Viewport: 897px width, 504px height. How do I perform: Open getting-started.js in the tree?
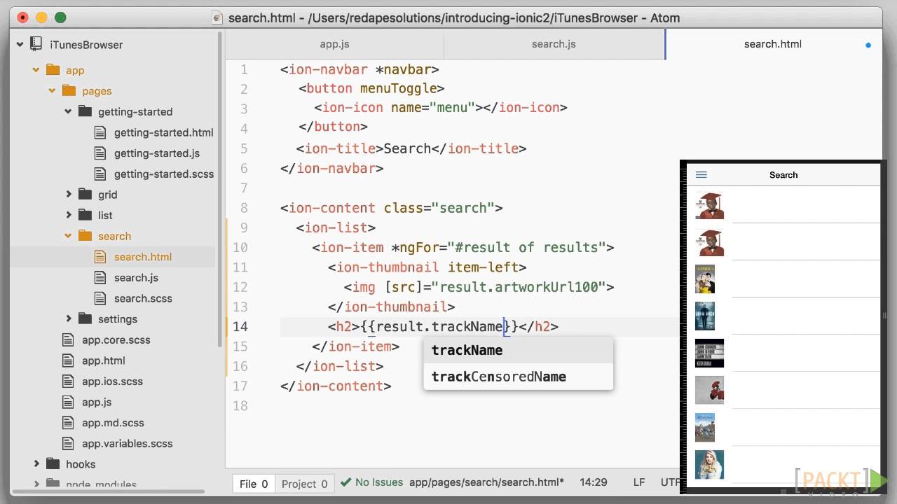tap(157, 153)
